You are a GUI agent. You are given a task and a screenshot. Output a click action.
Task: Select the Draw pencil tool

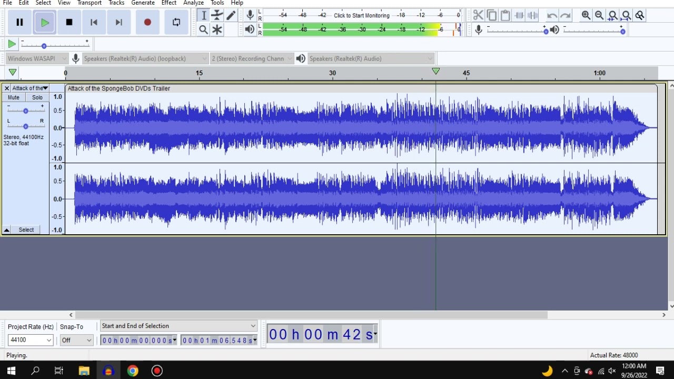click(231, 15)
